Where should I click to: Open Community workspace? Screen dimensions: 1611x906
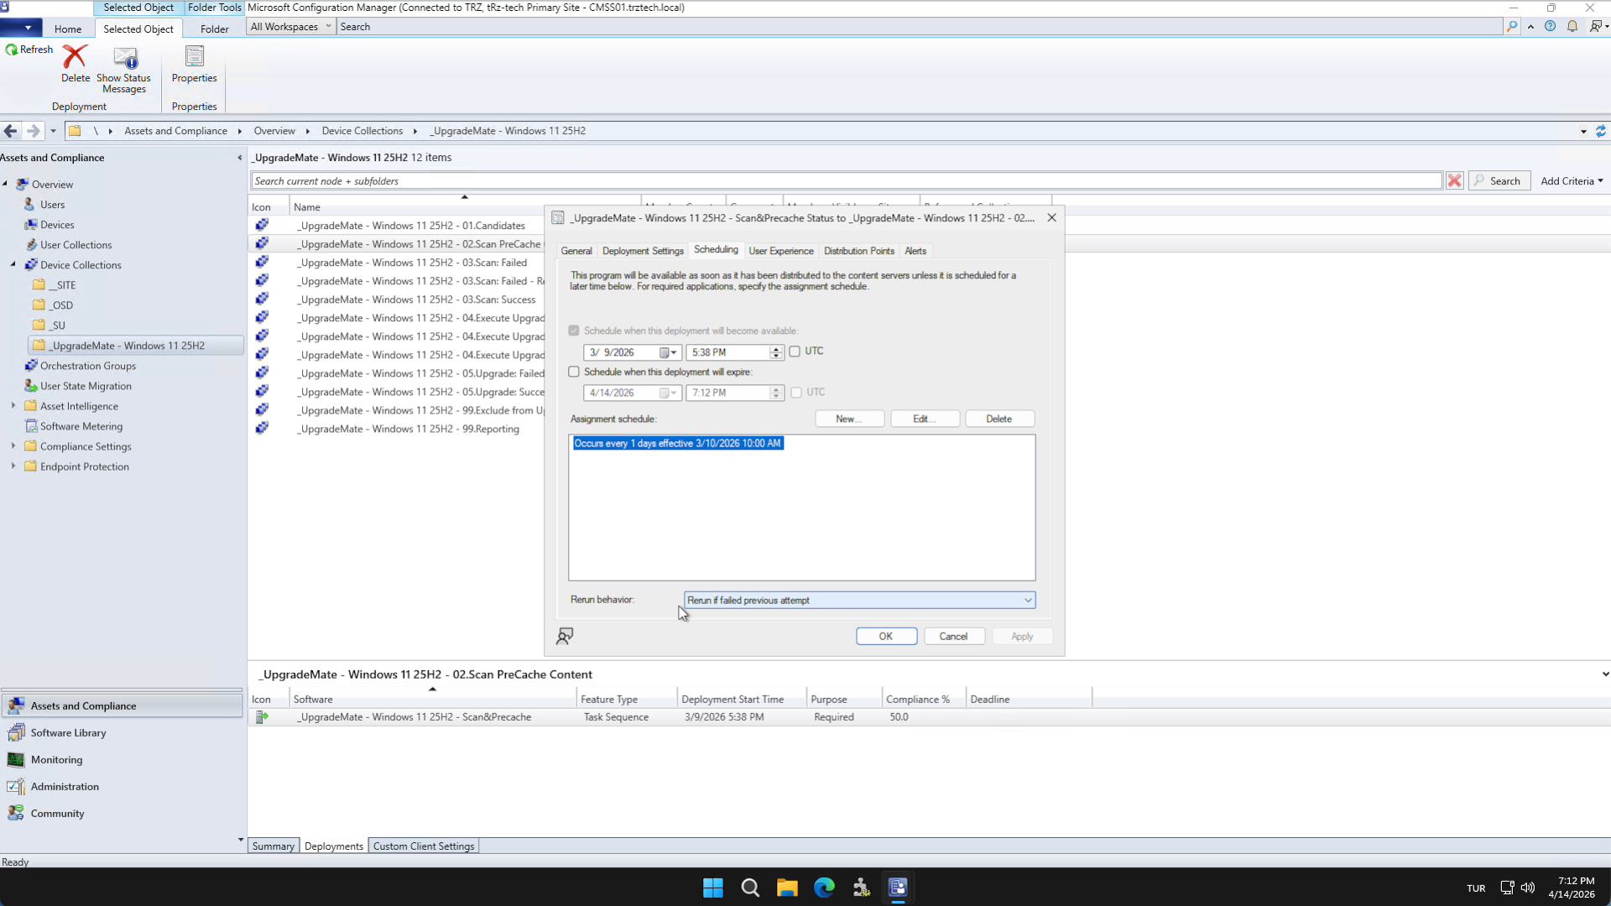(123, 814)
